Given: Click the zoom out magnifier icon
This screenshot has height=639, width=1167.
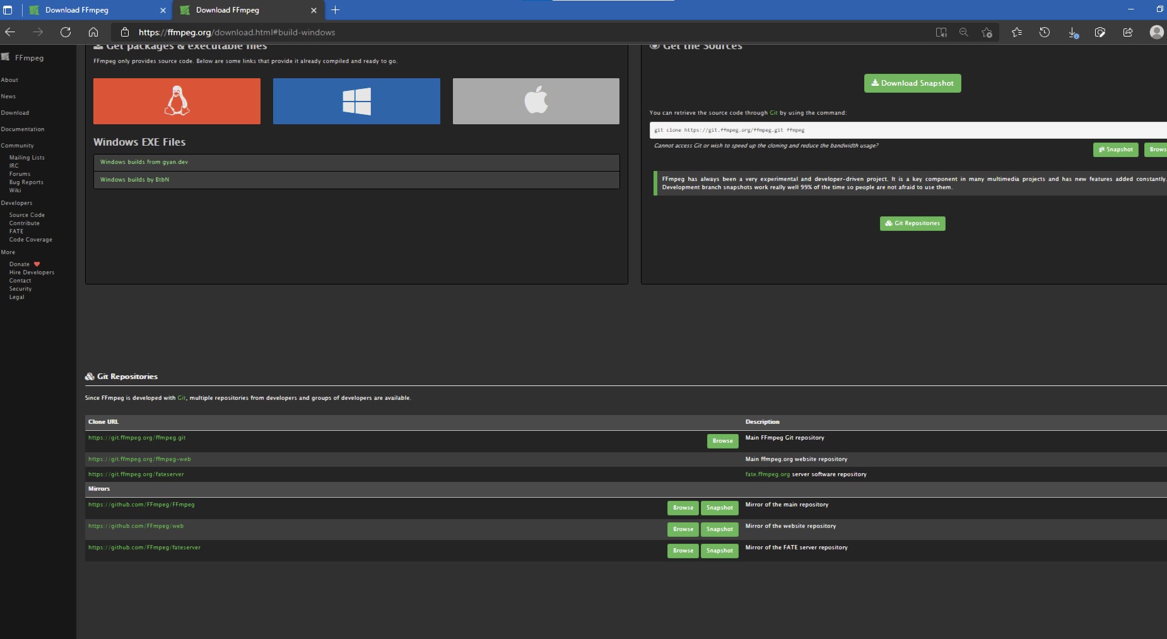Looking at the screenshot, I should point(964,32).
